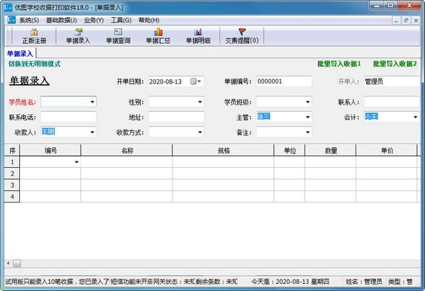Open the 系统(S) menu
This screenshot has width=425, height=291.
click(29, 21)
